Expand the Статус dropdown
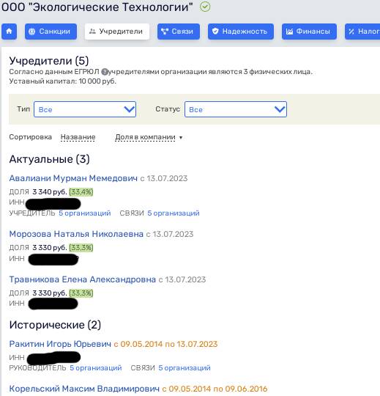The image size is (380, 396). click(x=236, y=109)
